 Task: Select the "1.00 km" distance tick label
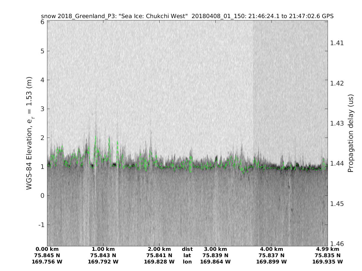[103, 249]
